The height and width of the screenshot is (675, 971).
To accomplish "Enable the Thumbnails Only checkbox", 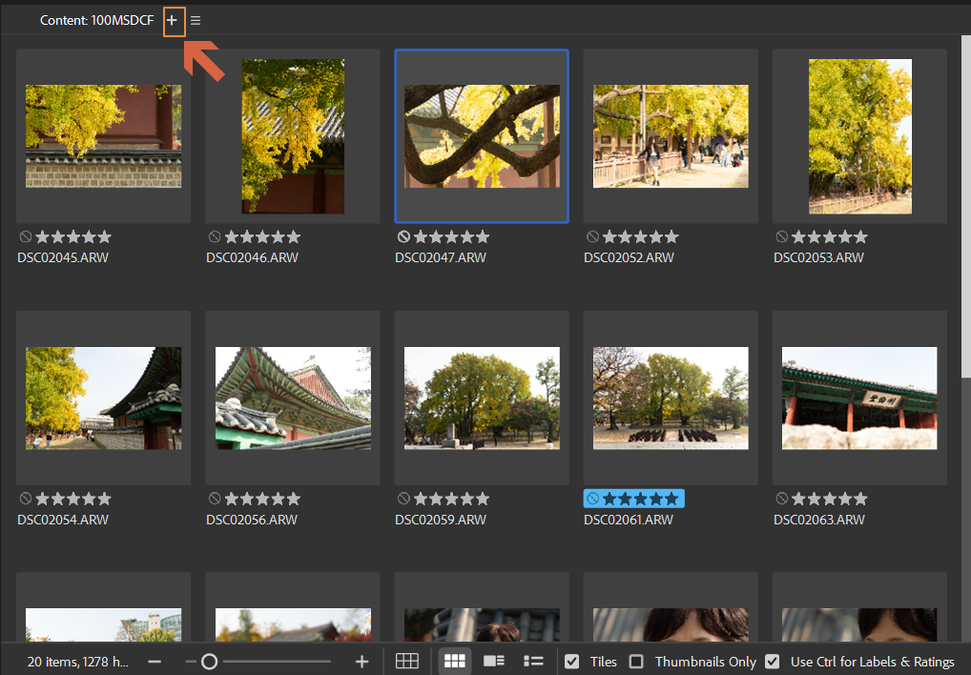I will point(636,662).
